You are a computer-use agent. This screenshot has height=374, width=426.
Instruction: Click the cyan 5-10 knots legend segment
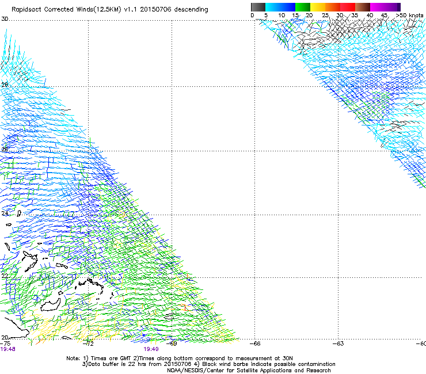click(x=272, y=7)
